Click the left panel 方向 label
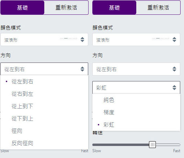Screen dimensions: 184x158 [5, 55]
